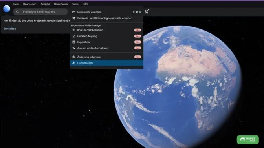
Task: Choose Konturen/Höhenlinien from the menu
Action: click(x=106, y=30)
